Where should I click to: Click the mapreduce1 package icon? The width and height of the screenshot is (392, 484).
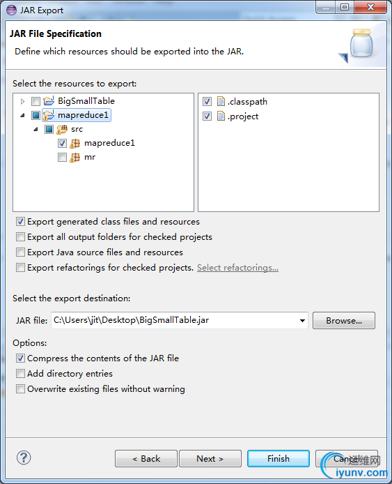click(x=75, y=143)
